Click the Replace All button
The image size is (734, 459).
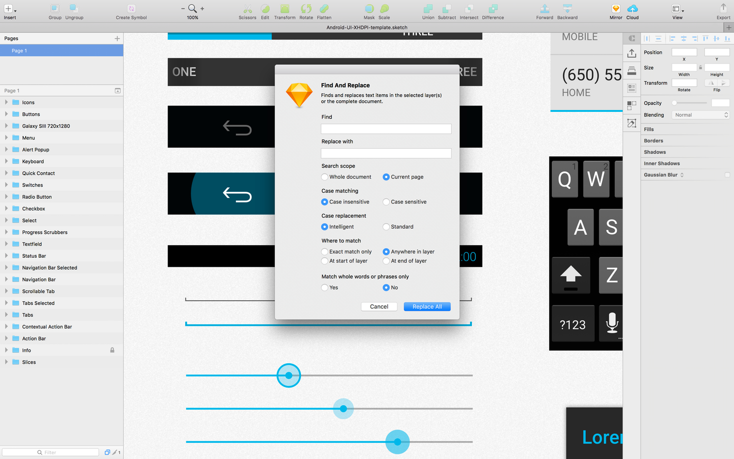[x=427, y=306]
